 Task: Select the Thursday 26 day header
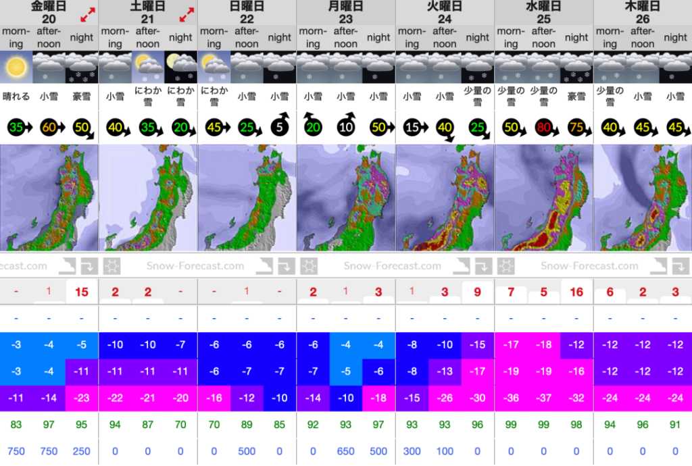pyautogui.click(x=643, y=12)
